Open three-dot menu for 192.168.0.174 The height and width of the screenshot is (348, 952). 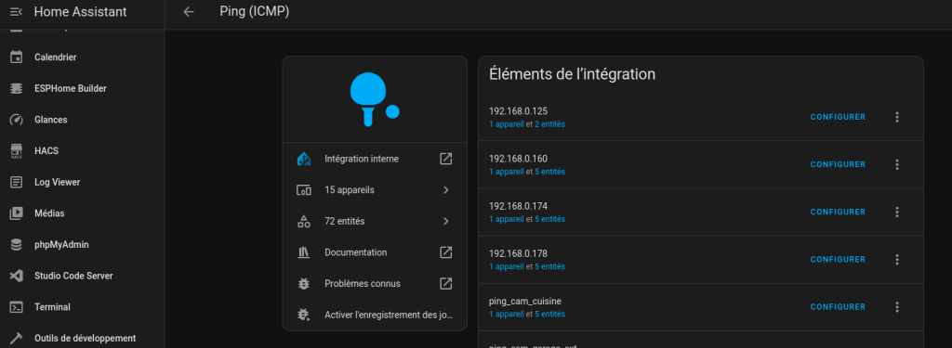[x=897, y=212]
